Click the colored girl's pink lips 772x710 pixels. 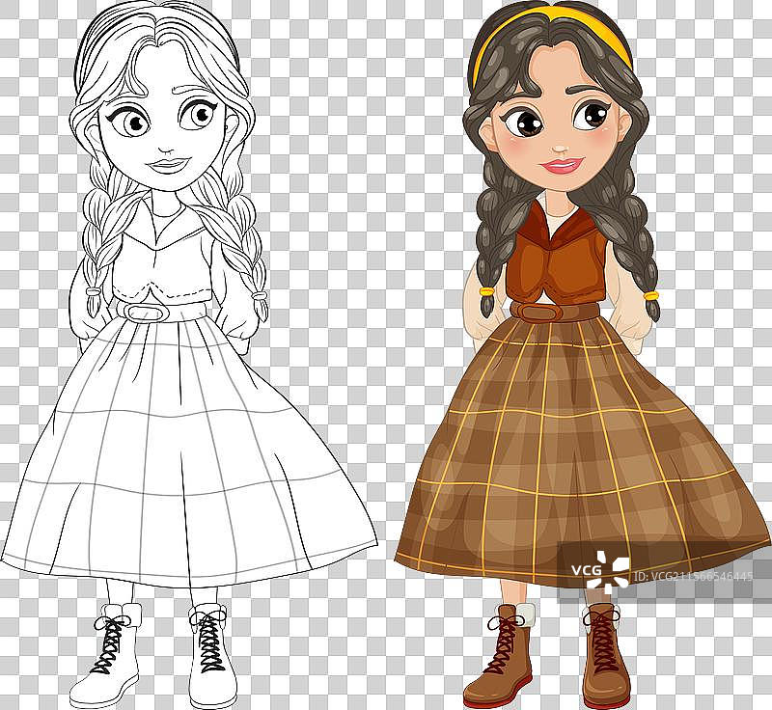(562, 165)
